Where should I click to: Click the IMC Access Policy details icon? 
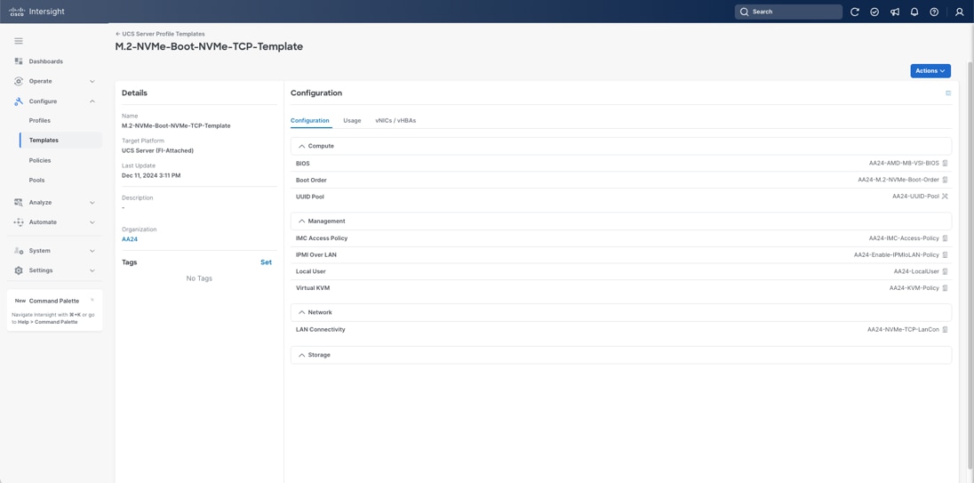[x=945, y=238]
